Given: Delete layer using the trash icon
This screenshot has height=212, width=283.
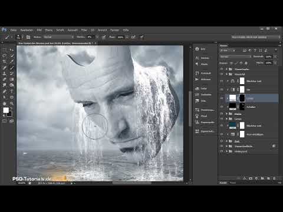Looking at the screenshot, I should pos(274,178).
